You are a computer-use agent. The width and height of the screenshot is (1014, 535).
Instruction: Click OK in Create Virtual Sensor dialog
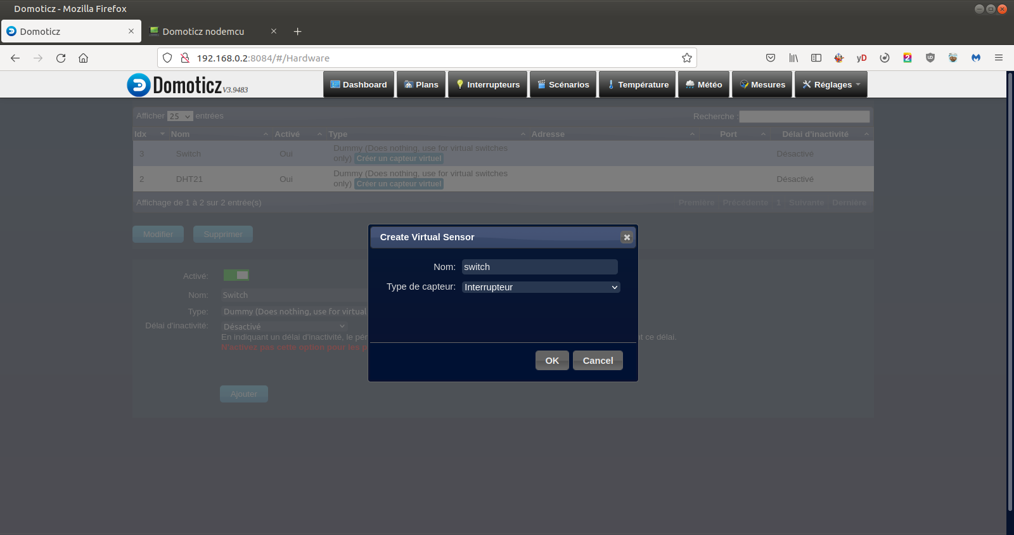552,361
